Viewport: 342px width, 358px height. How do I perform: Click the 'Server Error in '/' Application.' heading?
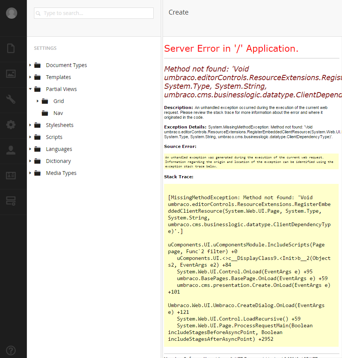(231, 48)
